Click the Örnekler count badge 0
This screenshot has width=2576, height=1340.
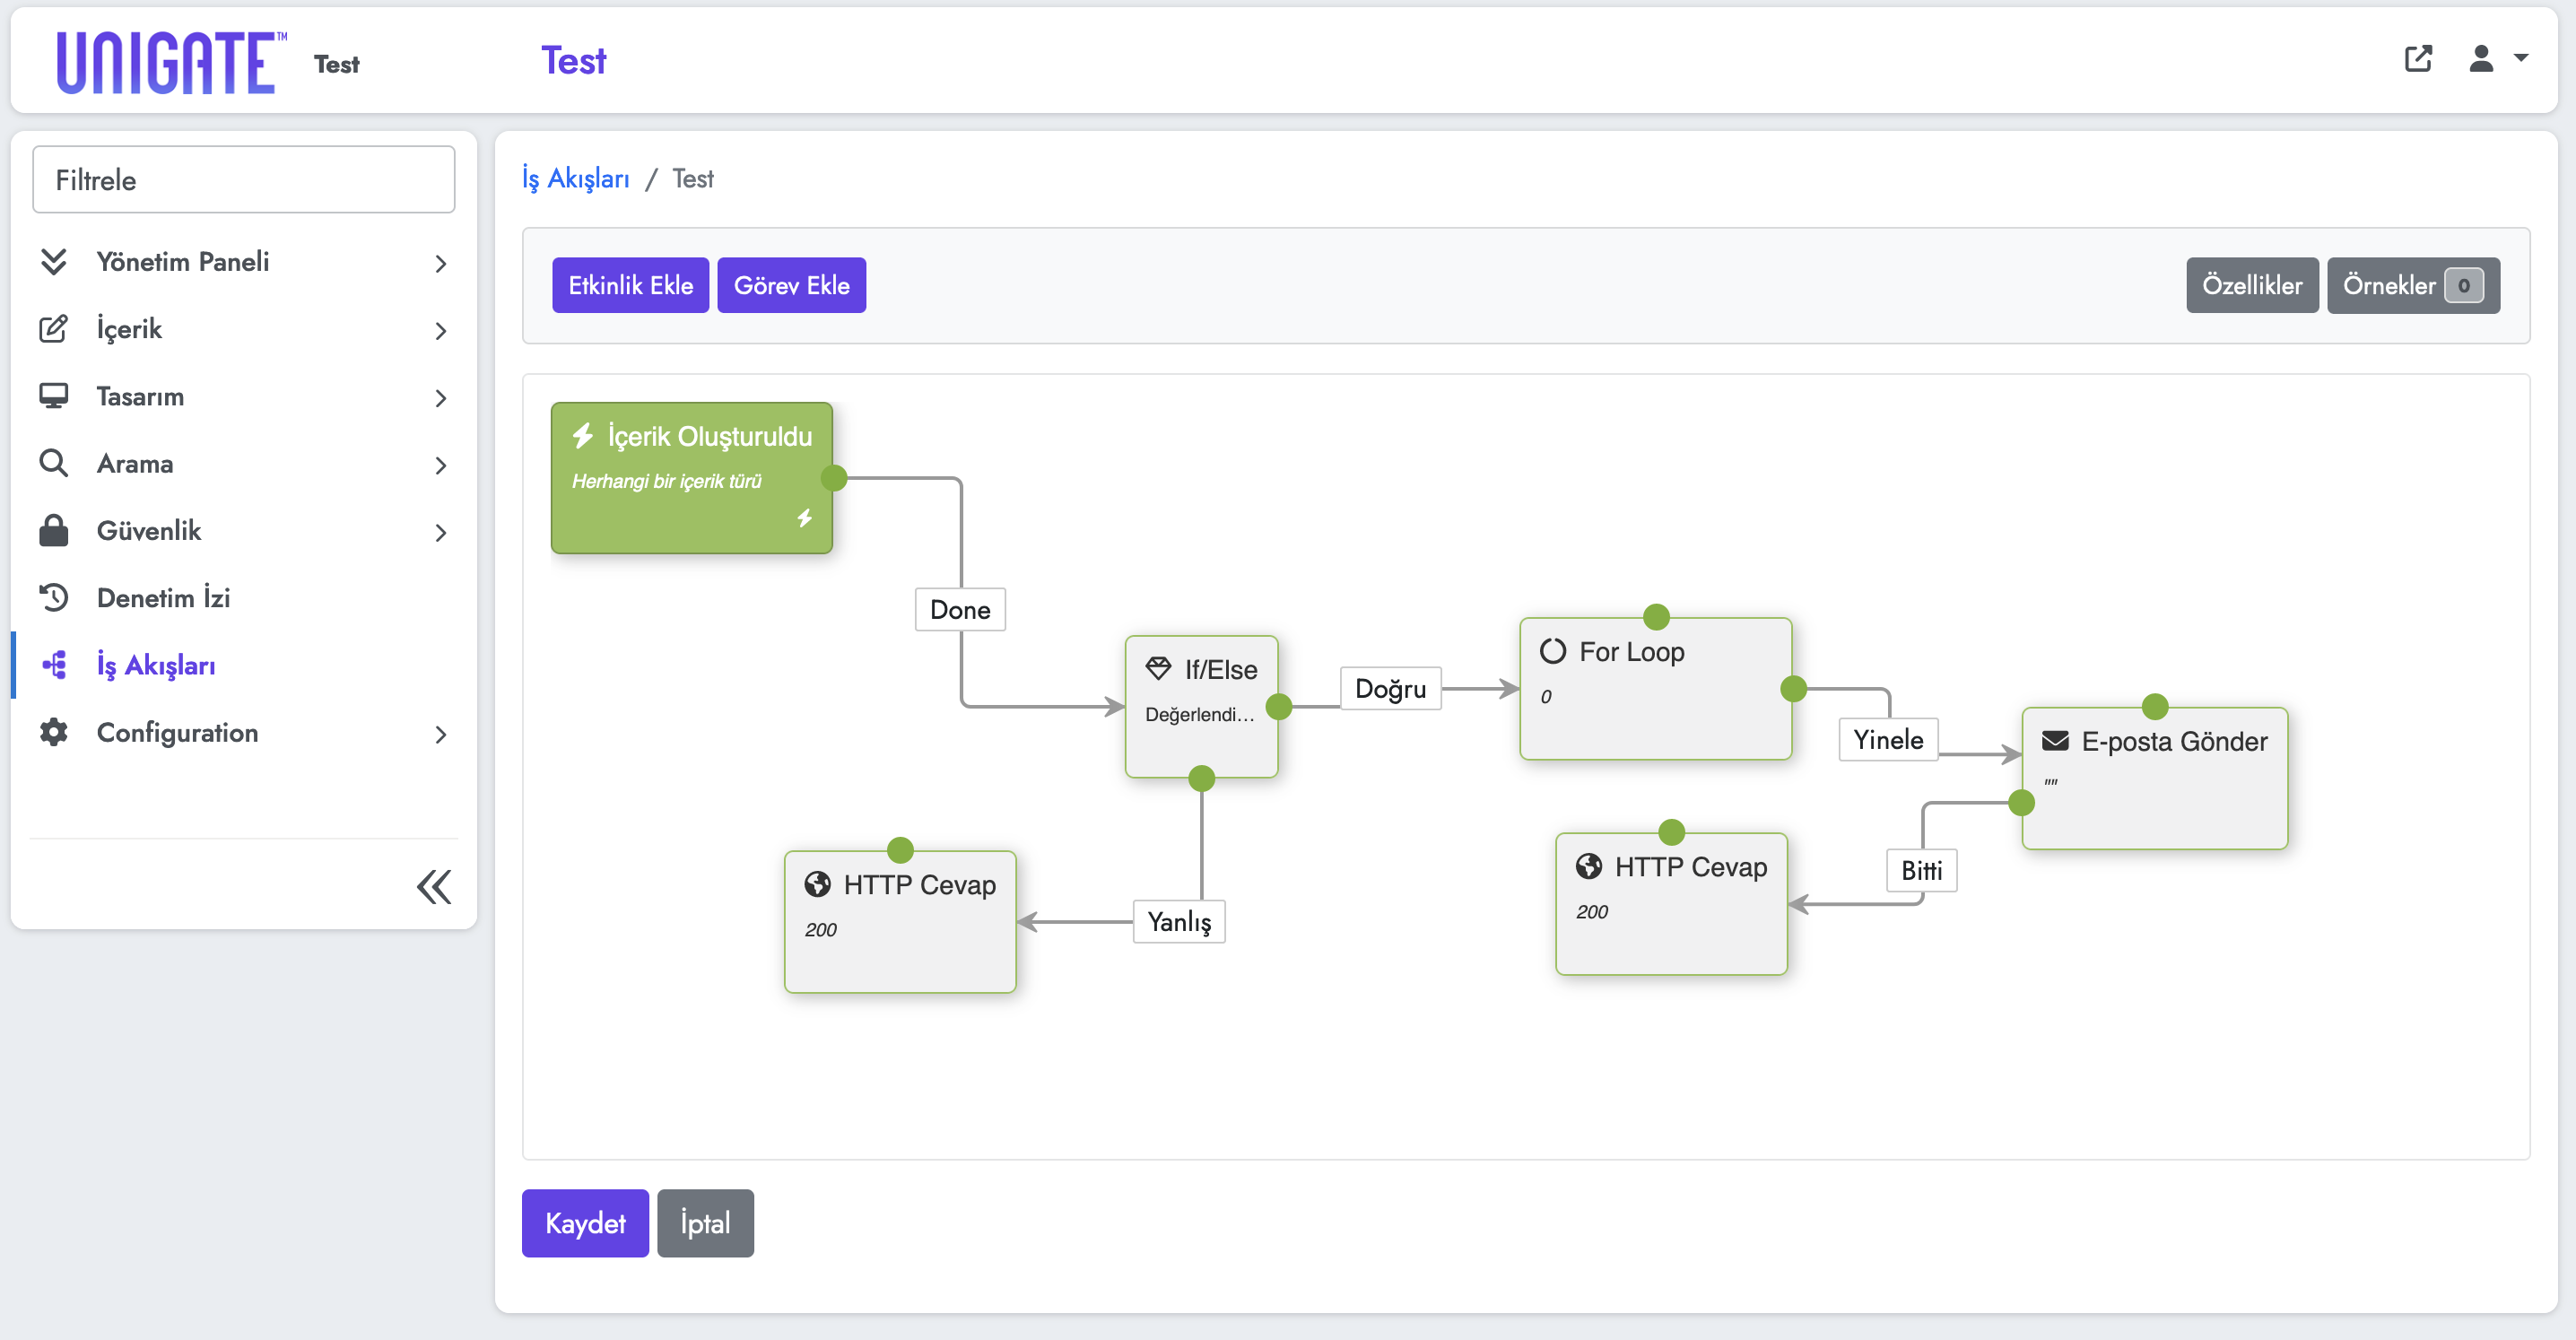tap(2464, 285)
